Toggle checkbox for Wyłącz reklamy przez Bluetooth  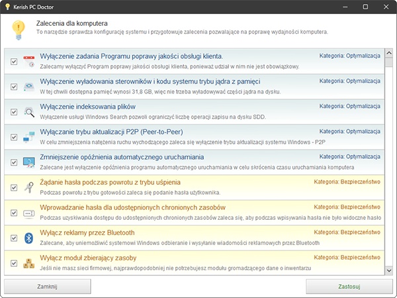pyautogui.click(x=14, y=238)
